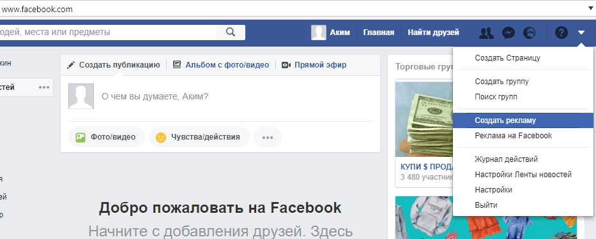The image size is (596, 239).
Task: Open Главная home link
Action: pos(379,33)
